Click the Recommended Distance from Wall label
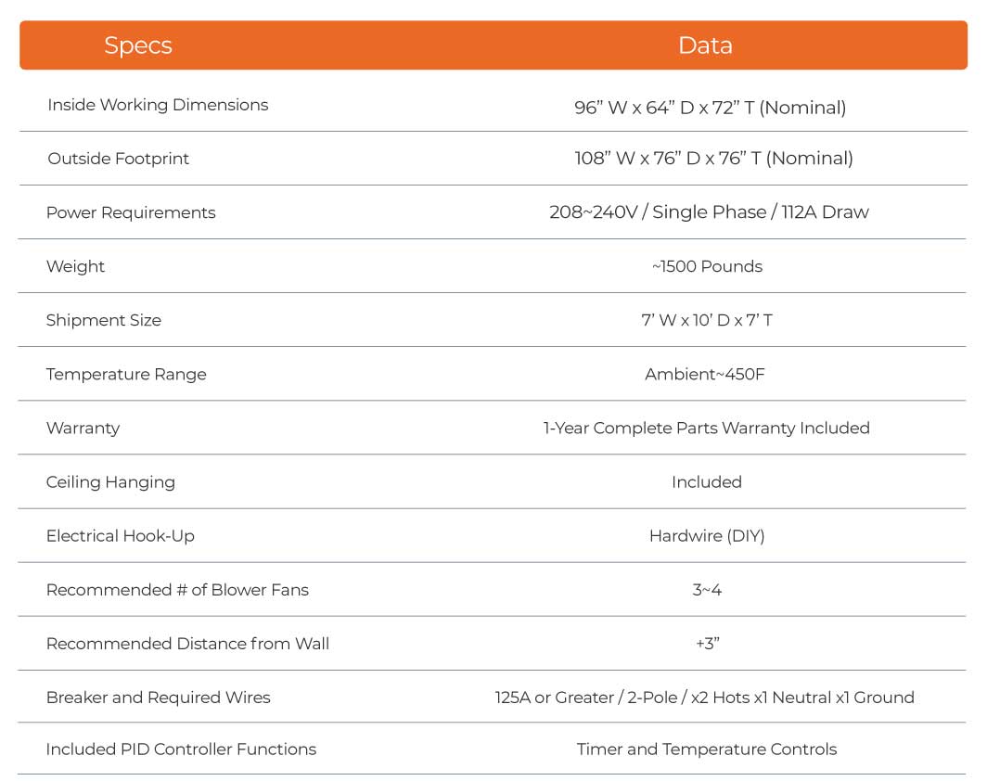The width and height of the screenshot is (987, 781). coord(187,644)
